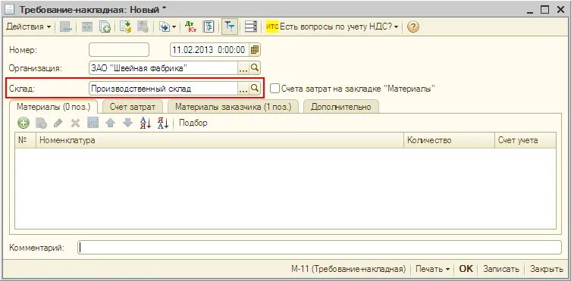Maximize the Требование-накладная window
This screenshot has width=571, height=281.
click(x=544, y=10)
